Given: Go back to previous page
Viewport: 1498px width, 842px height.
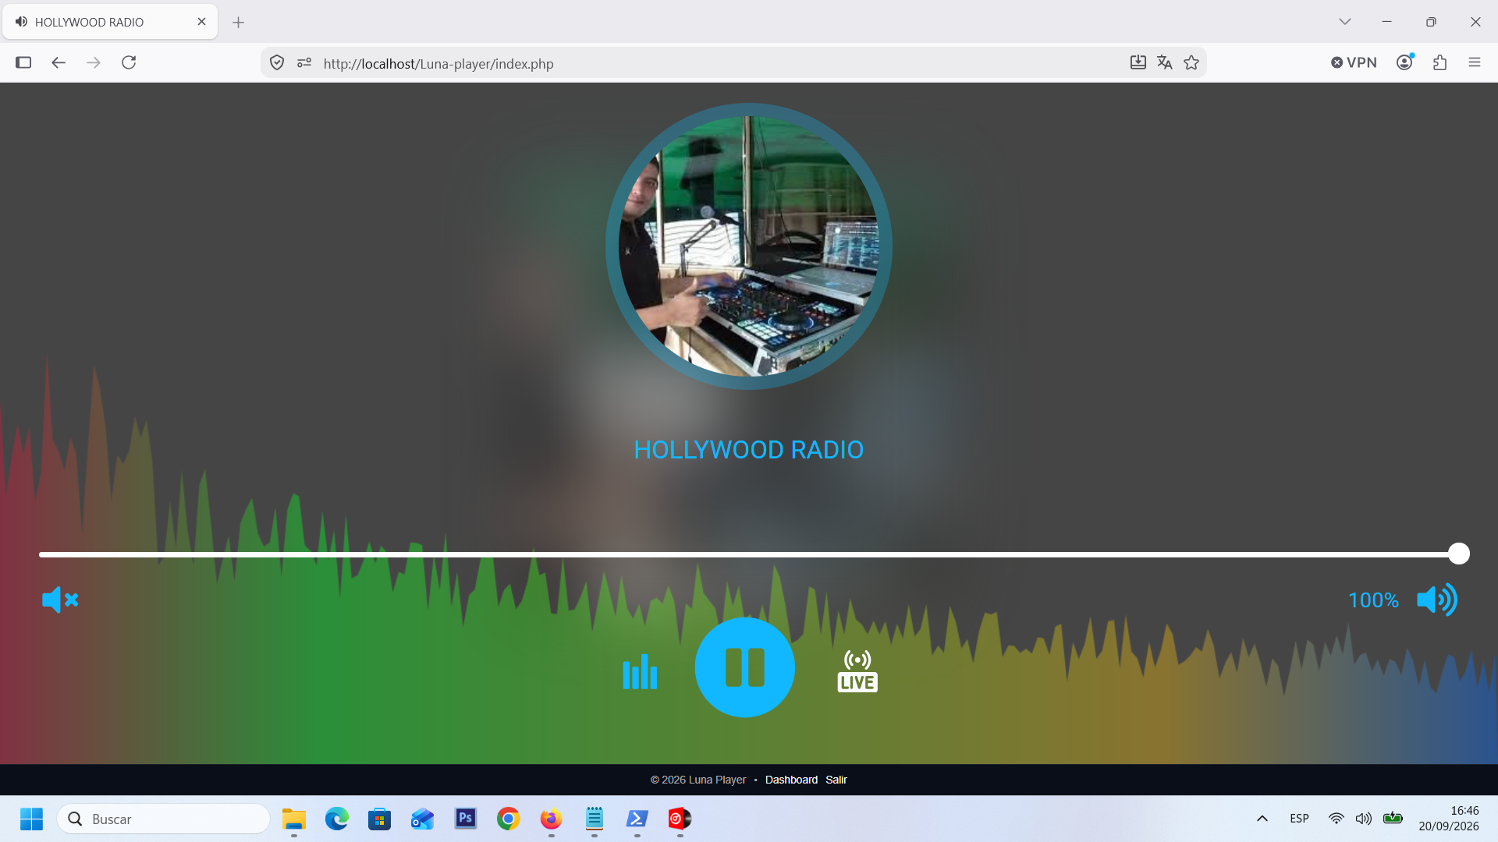Looking at the screenshot, I should coord(59,62).
